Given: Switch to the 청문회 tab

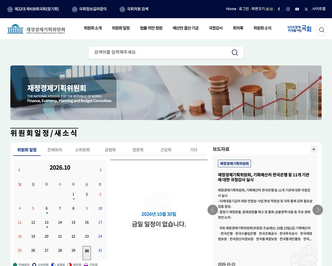Looking at the screenshot, I should (138, 150).
